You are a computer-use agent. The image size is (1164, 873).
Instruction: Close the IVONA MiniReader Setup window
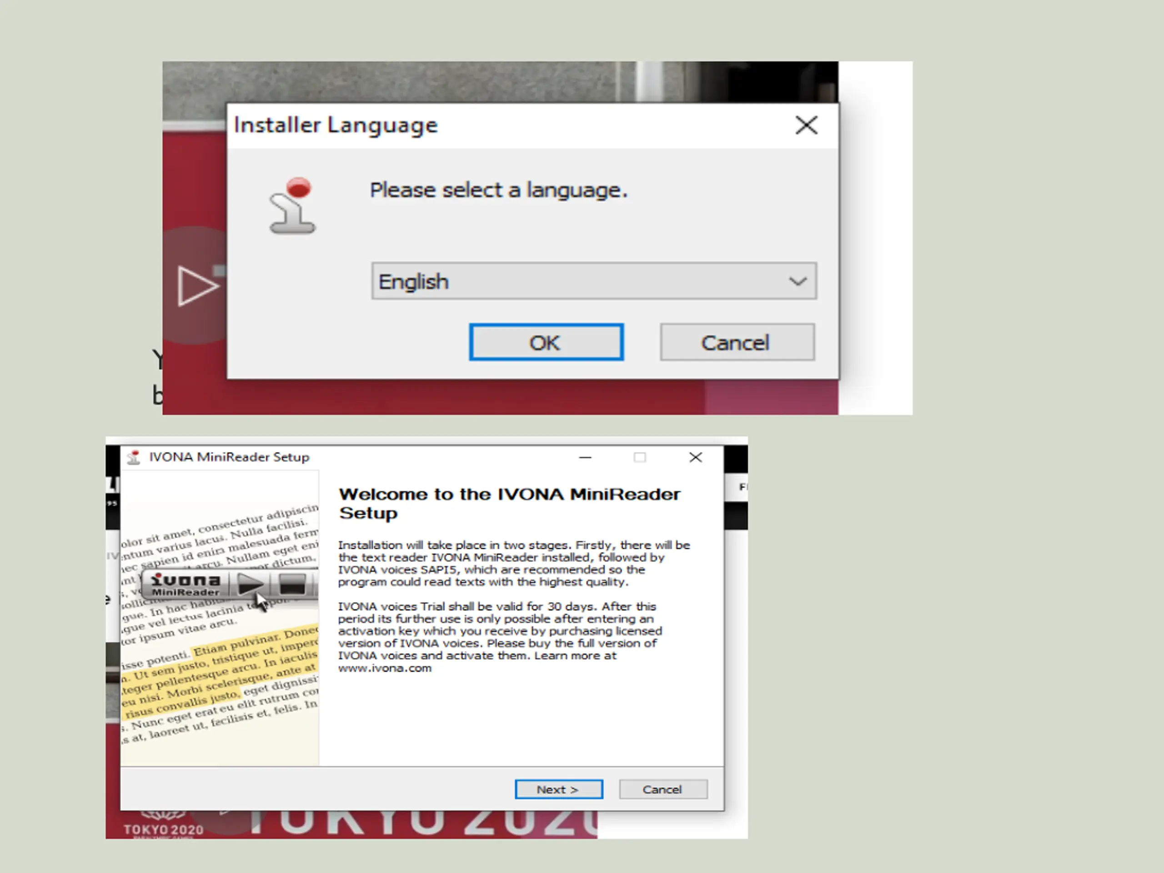[x=696, y=457]
